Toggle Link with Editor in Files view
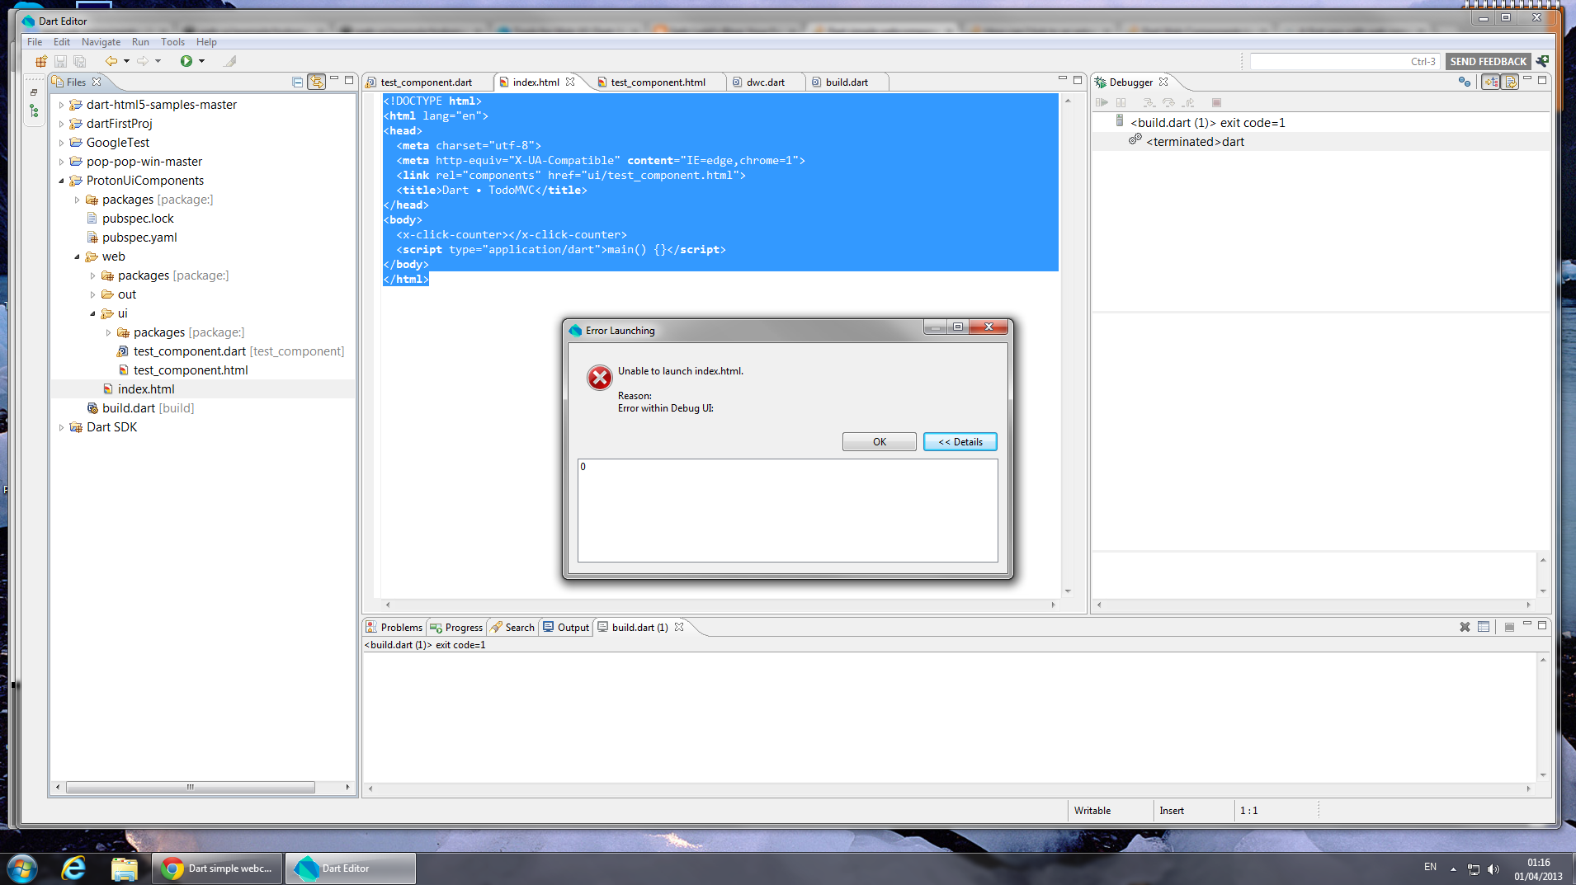1576x885 pixels. [x=316, y=82]
